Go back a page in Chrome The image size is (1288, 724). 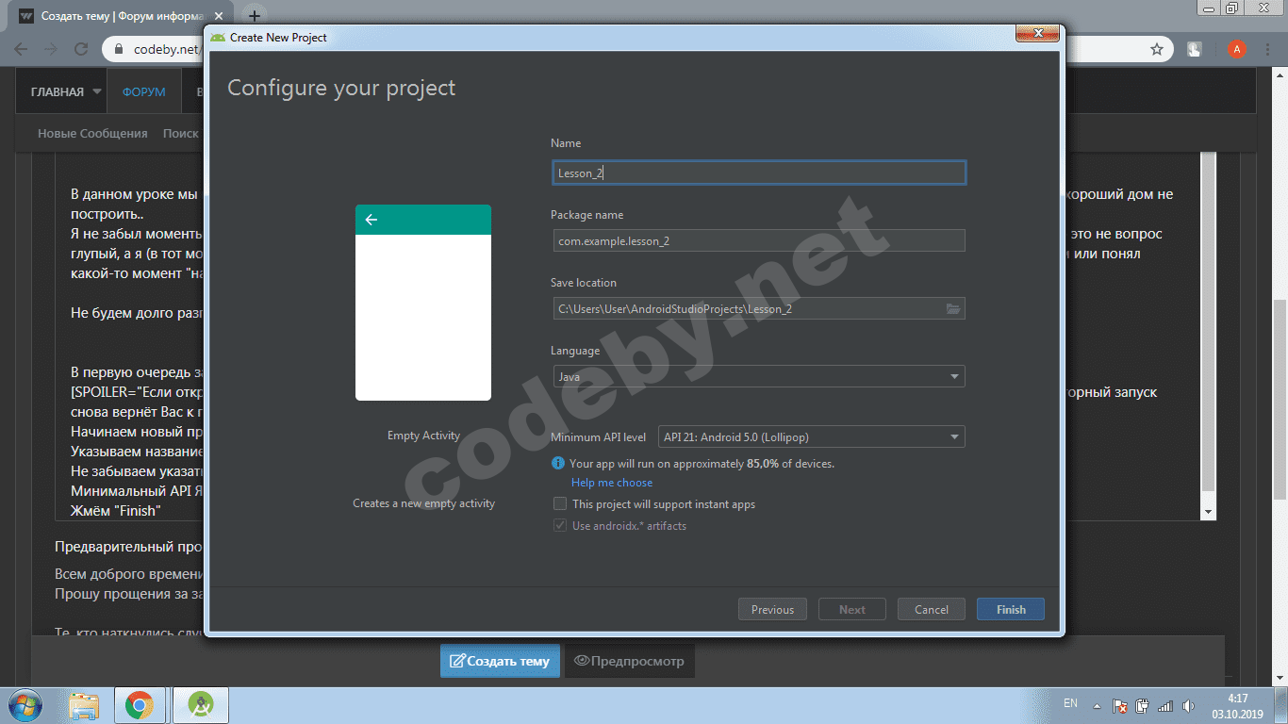click(x=21, y=49)
